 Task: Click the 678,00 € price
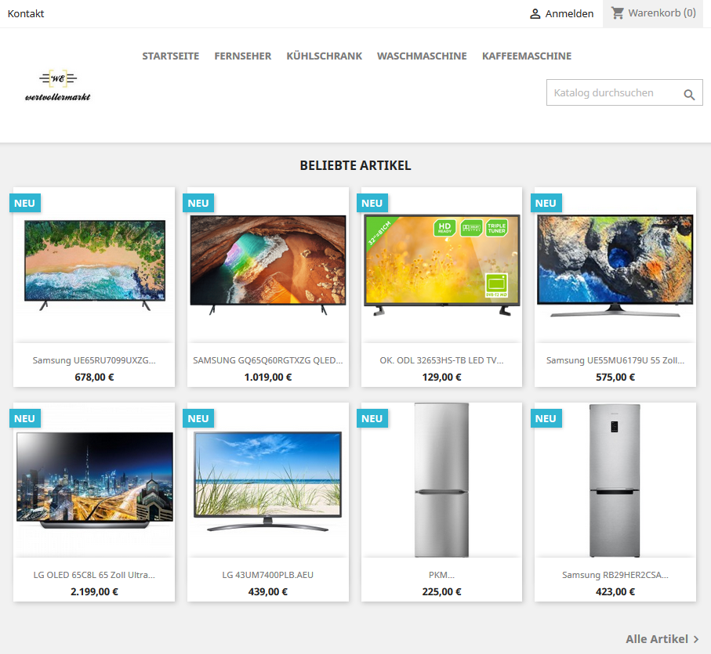(94, 378)
